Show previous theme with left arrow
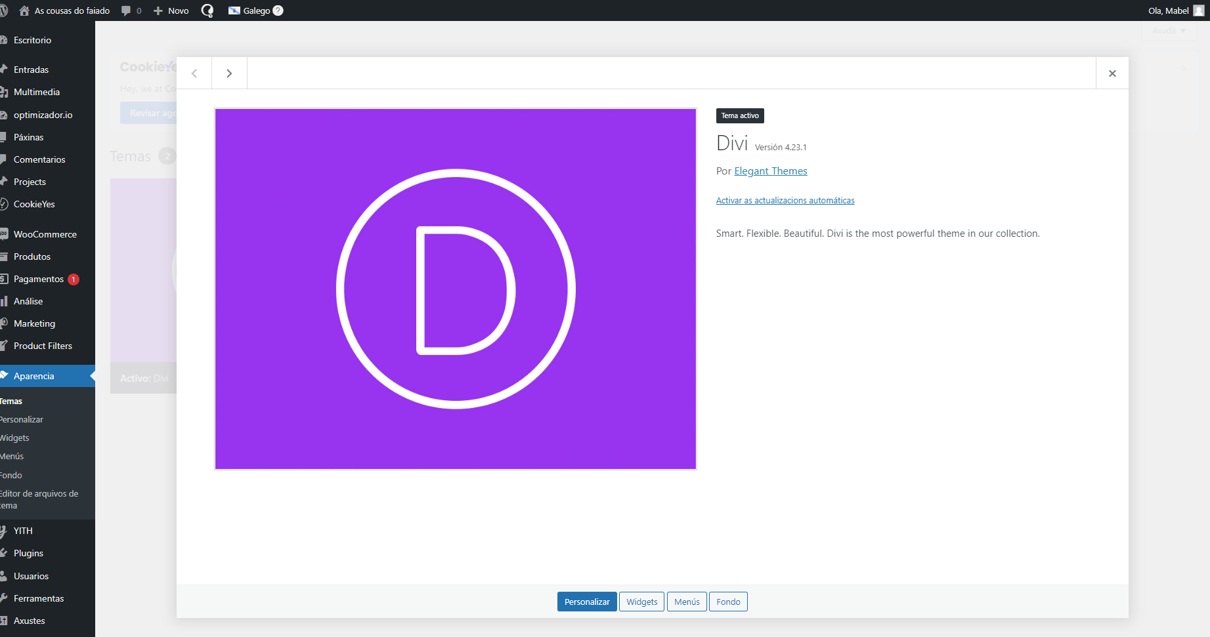The image size is (1210, 637). click(x=194, y=73)
